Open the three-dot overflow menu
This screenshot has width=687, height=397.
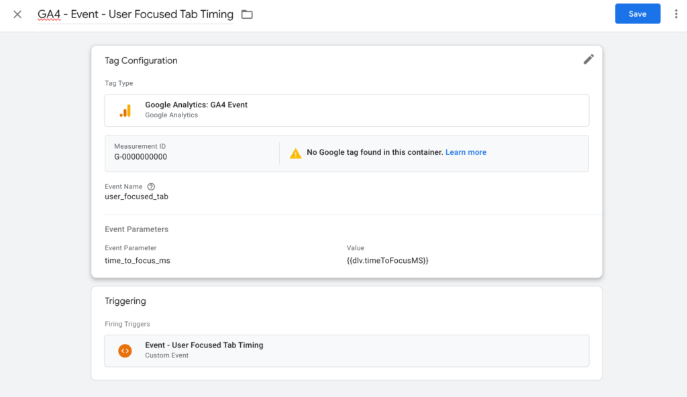click(x=676, y=13)
